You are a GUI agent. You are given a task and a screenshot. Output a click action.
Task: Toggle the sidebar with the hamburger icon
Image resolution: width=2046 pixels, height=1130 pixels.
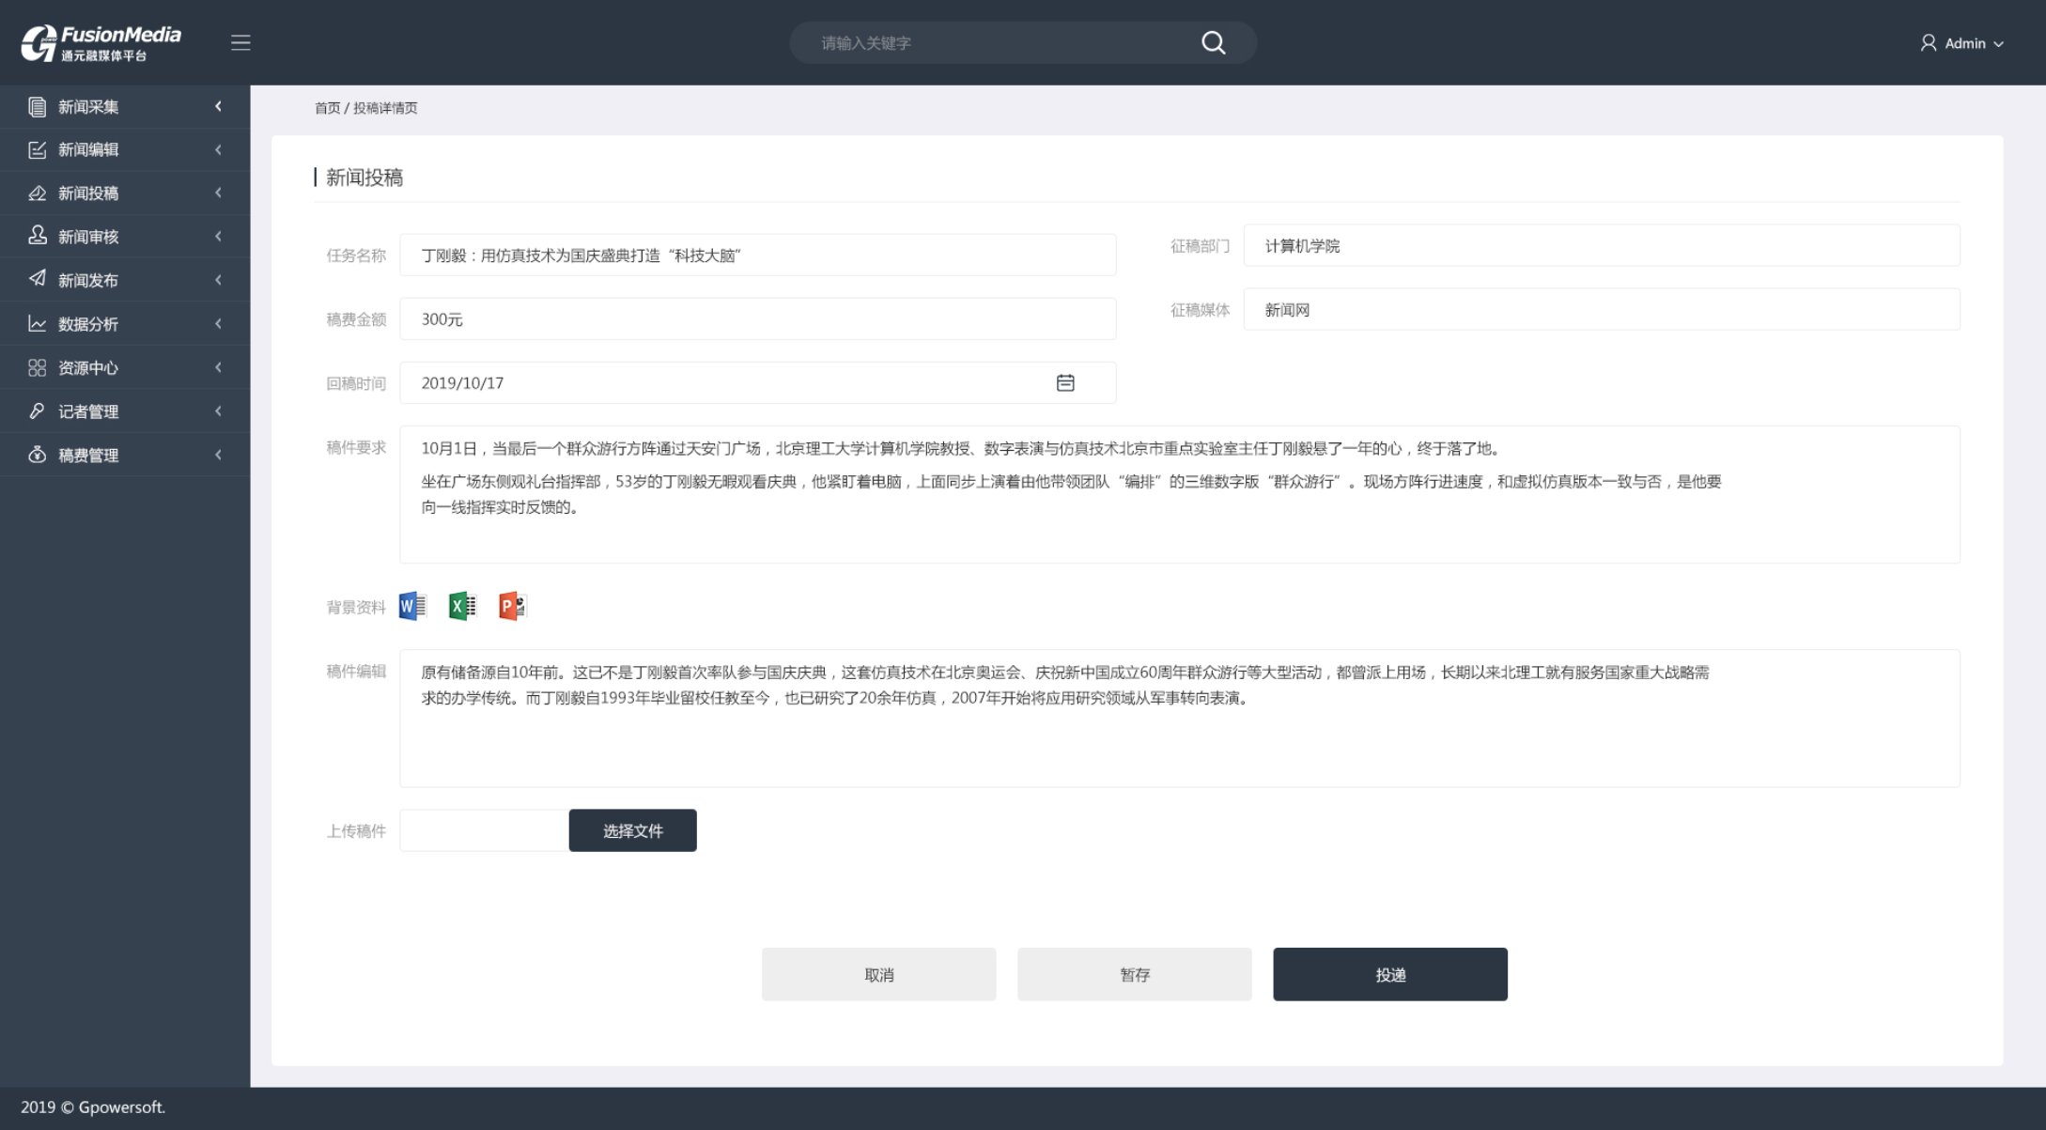tap(240, 42)
